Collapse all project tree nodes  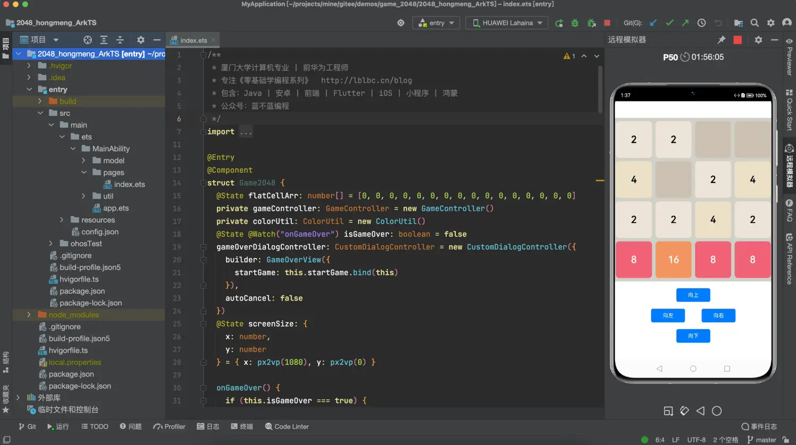[x=120, y=40]
